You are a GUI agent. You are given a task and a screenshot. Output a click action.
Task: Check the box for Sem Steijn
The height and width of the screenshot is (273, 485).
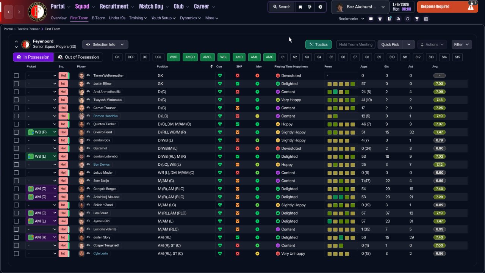tap(16, 181)
